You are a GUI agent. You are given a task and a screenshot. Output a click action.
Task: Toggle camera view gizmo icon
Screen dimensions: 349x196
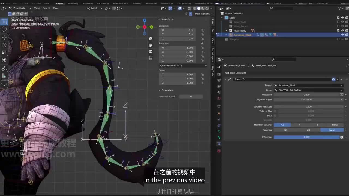(x=150, y=51)
